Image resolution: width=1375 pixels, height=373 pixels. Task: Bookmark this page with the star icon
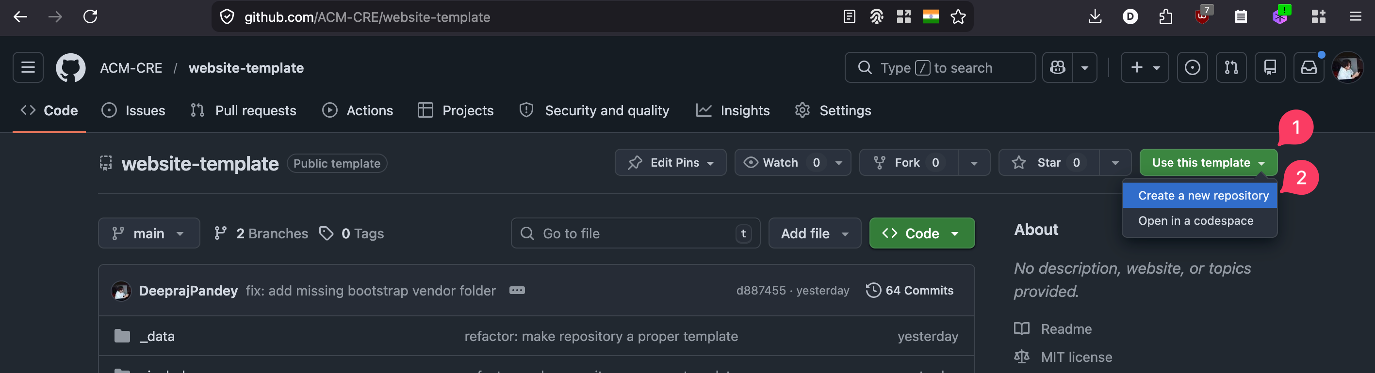pos(958,17)
